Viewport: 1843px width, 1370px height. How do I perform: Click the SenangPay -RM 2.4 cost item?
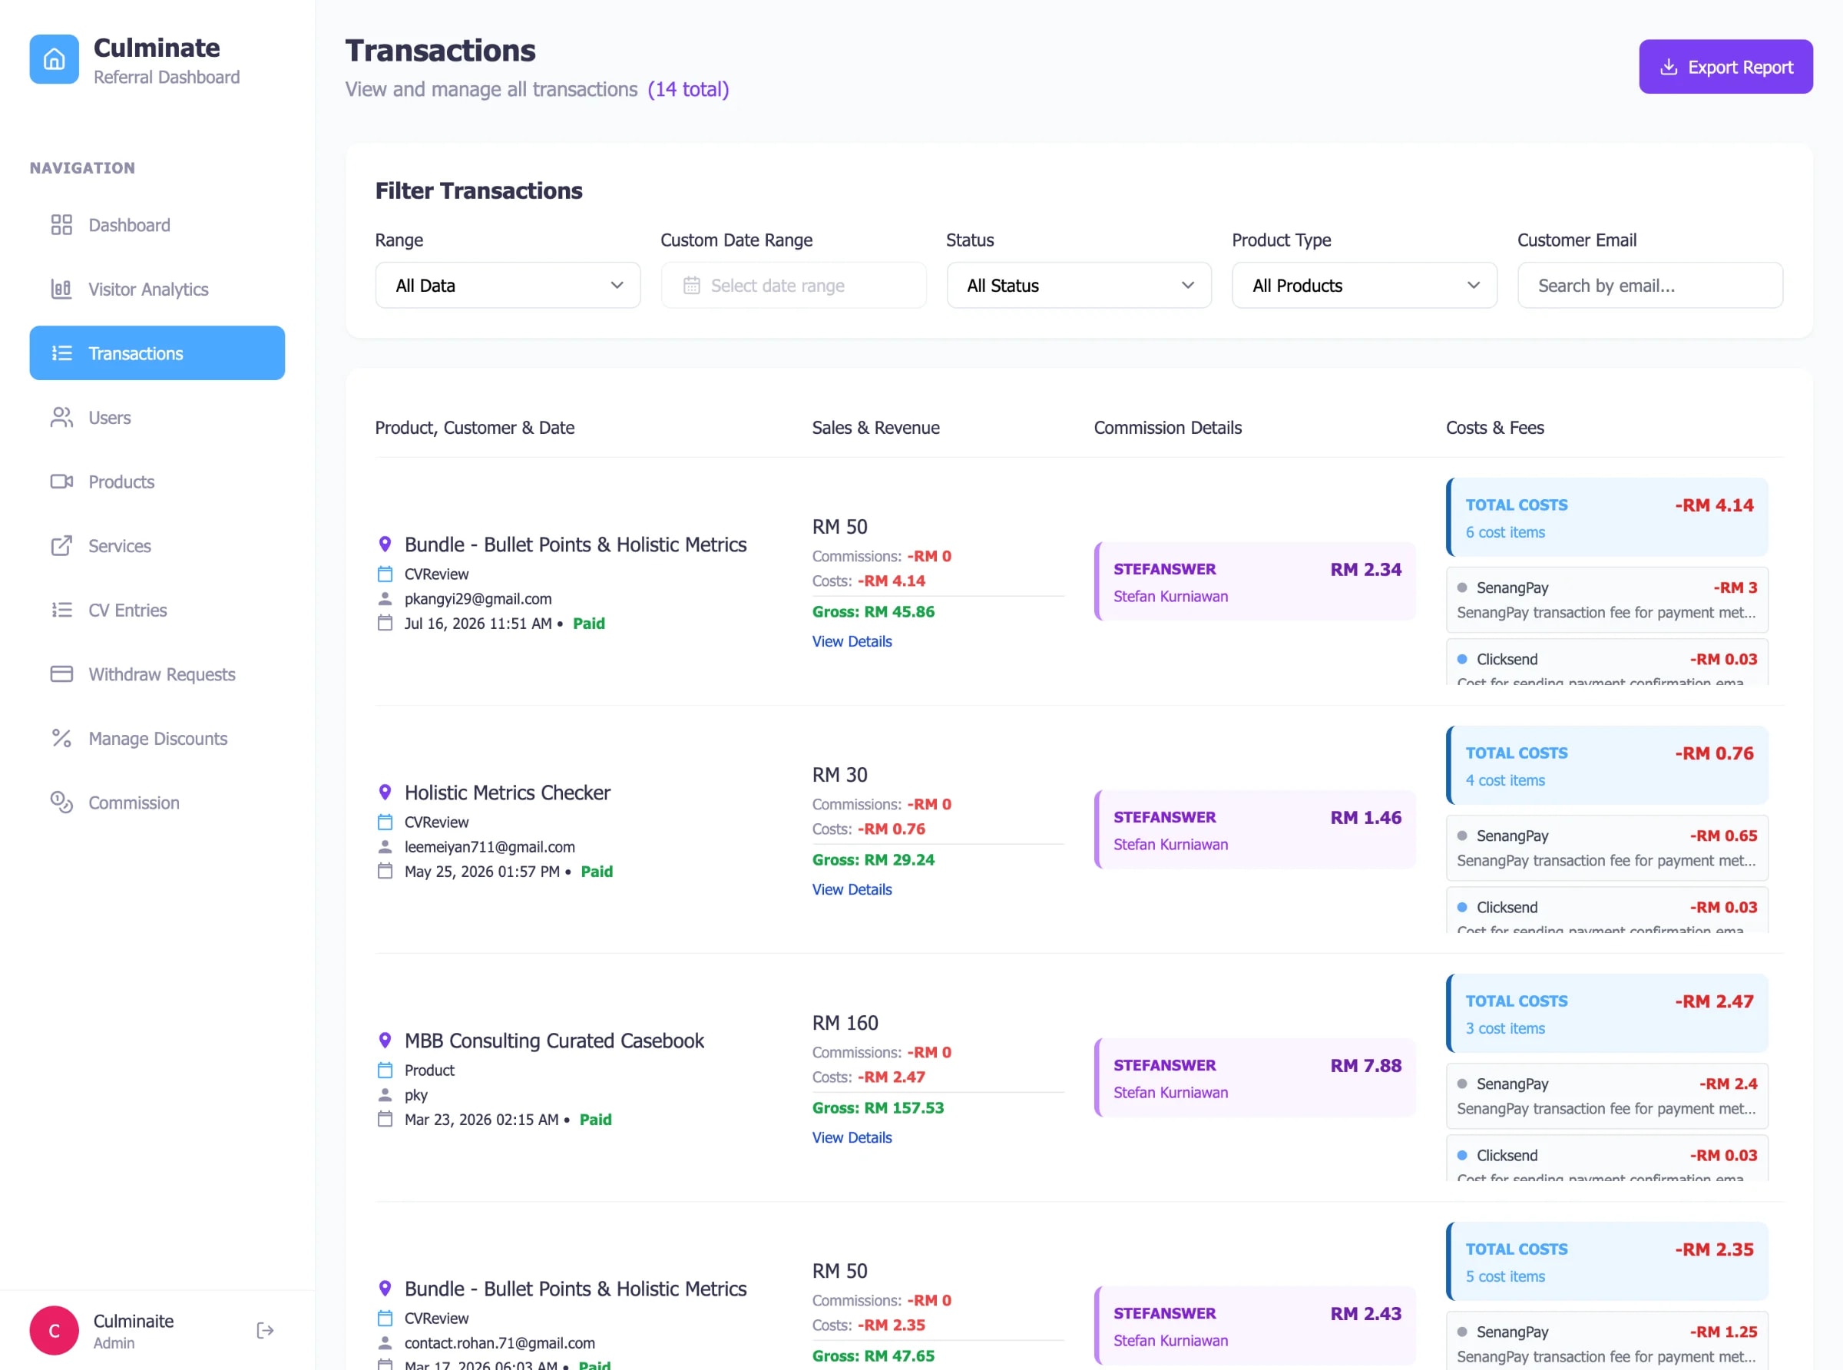point(1606,1096)
